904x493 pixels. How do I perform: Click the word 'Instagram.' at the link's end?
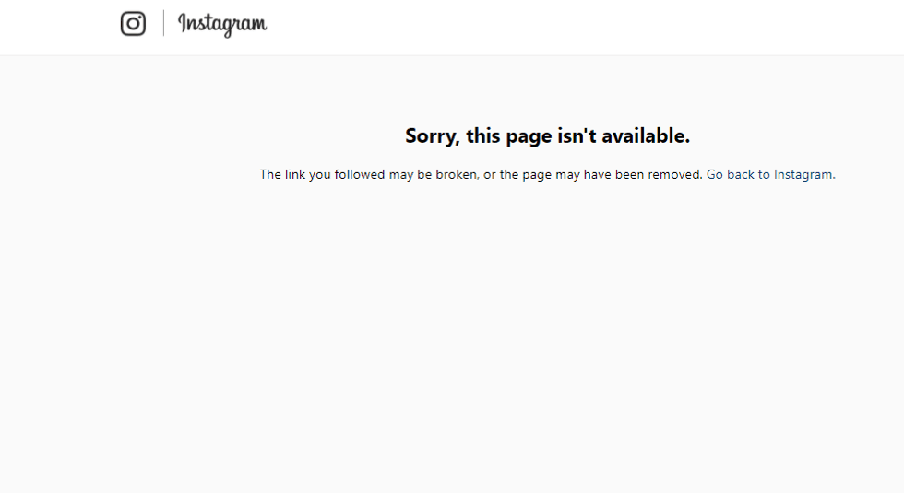click(x=804, y=174)
